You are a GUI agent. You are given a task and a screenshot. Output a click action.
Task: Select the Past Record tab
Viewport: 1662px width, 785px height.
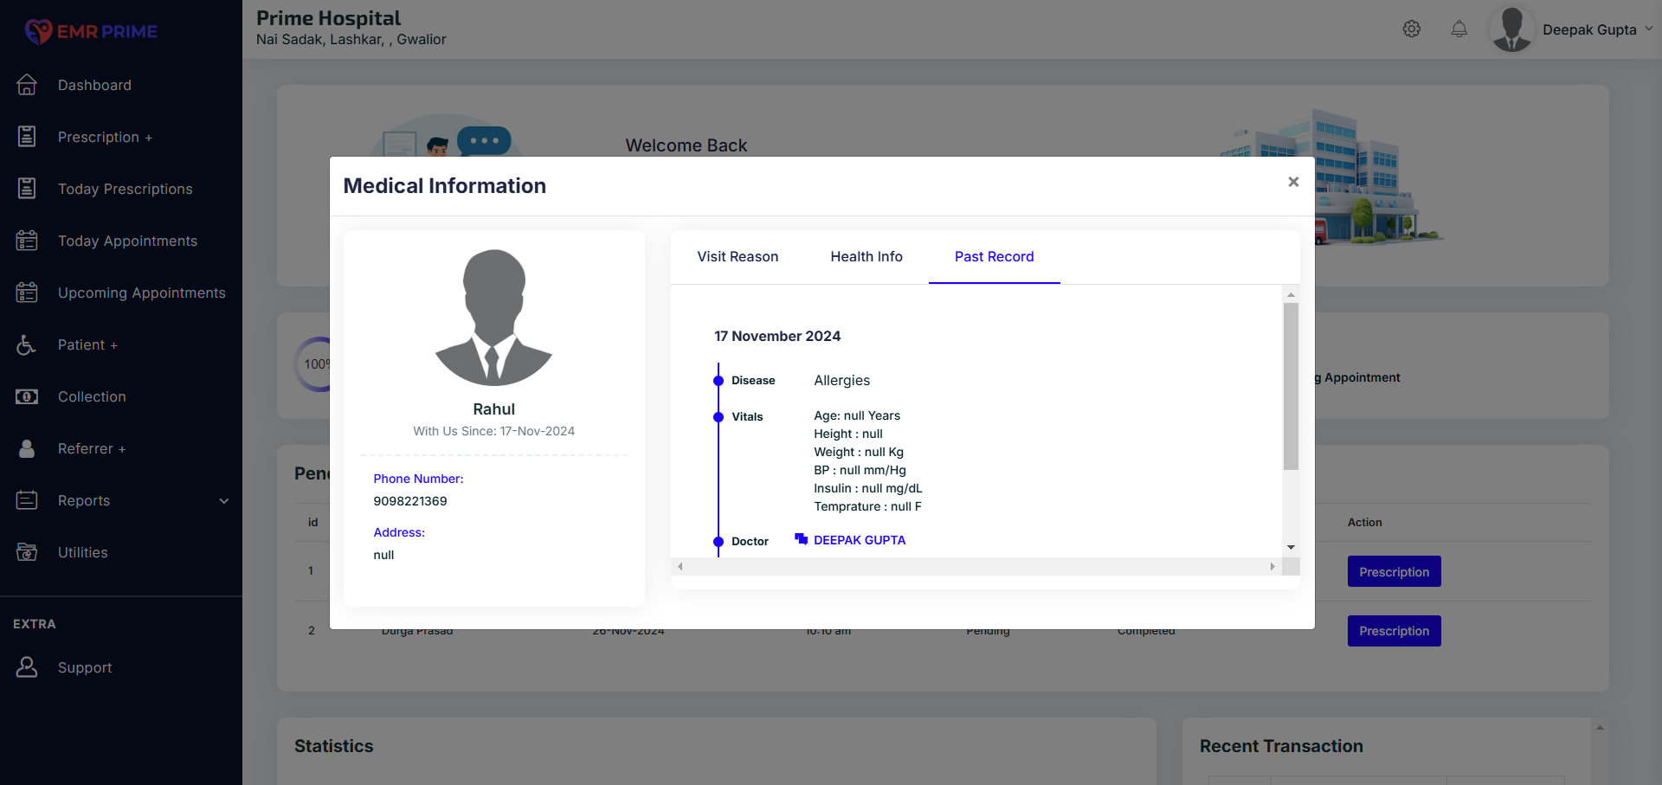[x=994, y=256]
